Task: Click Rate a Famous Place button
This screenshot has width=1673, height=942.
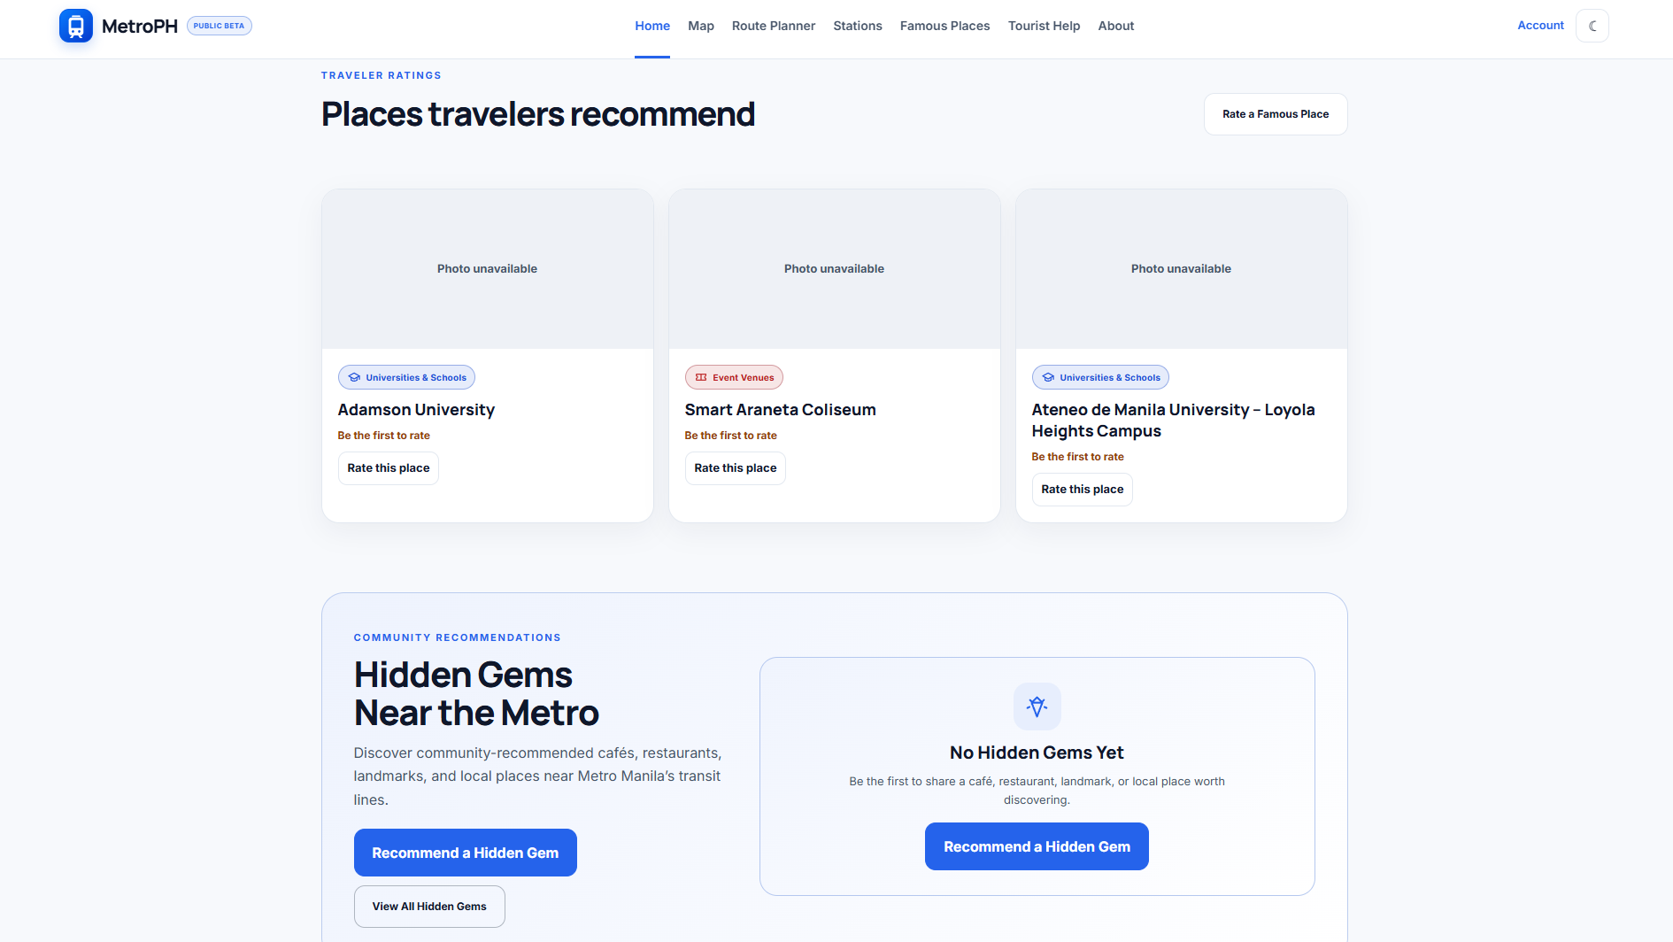Action: tap(1276, 114)
